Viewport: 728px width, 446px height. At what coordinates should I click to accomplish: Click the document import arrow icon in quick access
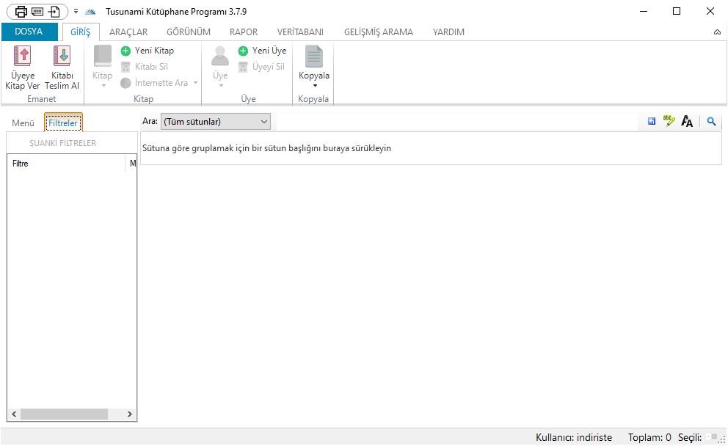pyautogui.click(x=54, y=12)
